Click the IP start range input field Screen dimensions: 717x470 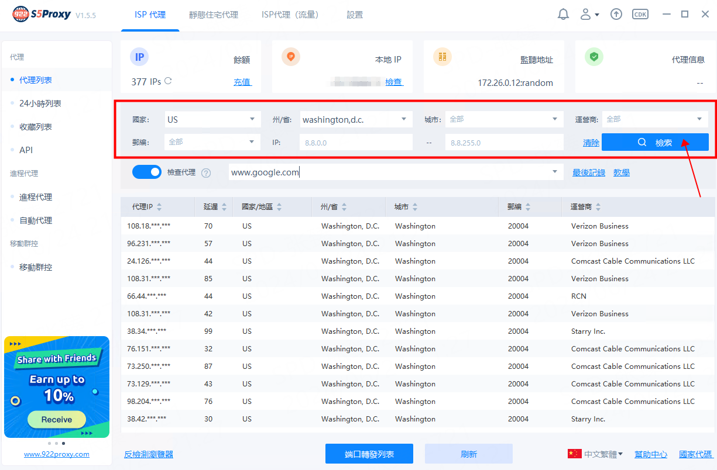[x=356, y=143]
